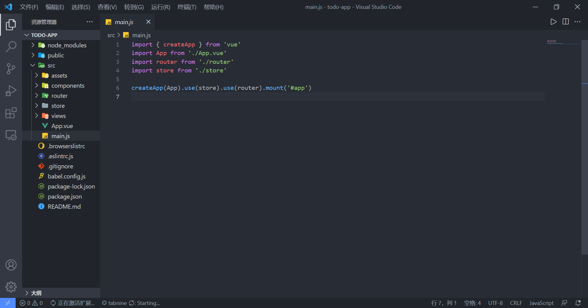The height and width of the screenshot is (308, 588).
Task: Open the 终端(T) menu
Action: tap(187, 7)
